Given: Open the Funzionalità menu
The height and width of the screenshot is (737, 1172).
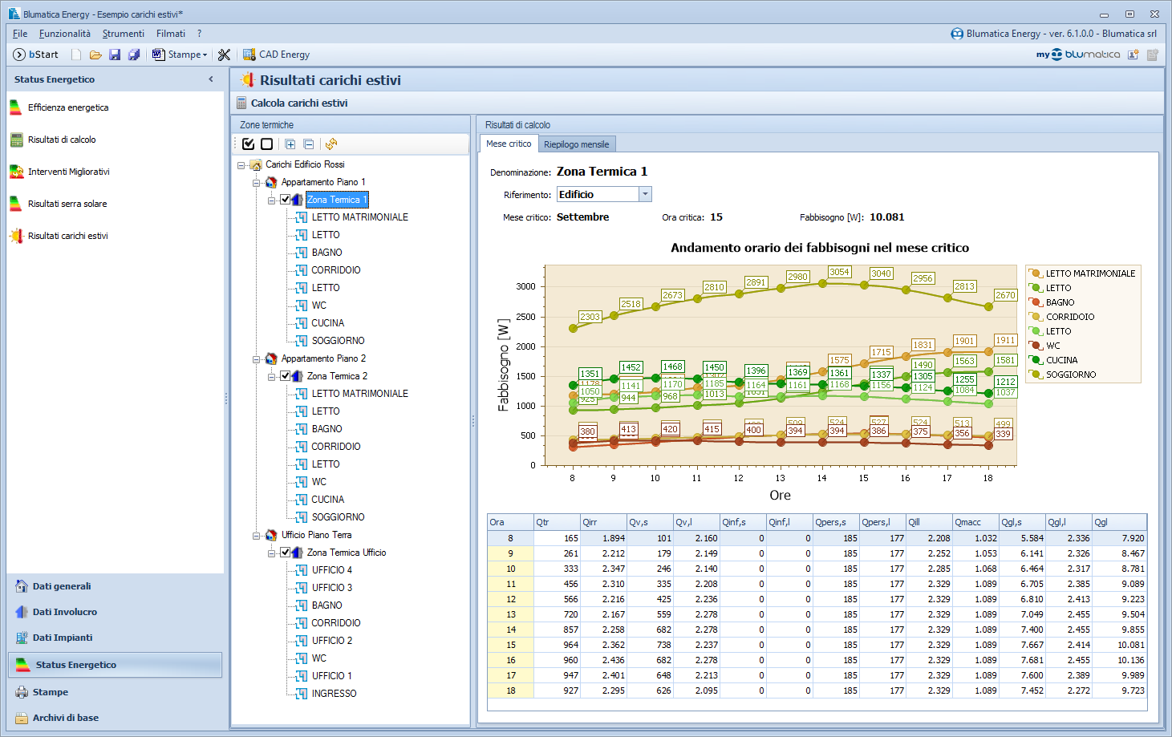Looking at the screenshot, I should [x=65, y=34].
